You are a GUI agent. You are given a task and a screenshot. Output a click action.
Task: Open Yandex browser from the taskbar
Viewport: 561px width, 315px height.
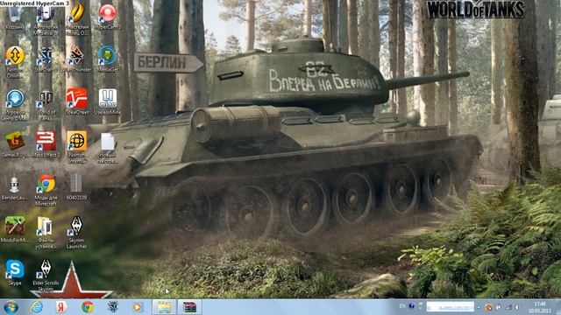[x=61, y=307]
